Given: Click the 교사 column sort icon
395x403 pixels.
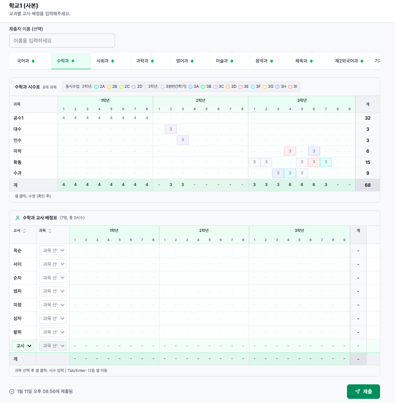Looking at the screenshot, I should [x=24, y=231].
